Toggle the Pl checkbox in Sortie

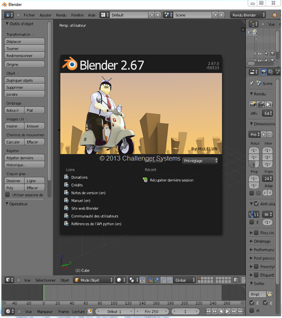(x=252, y=310)
